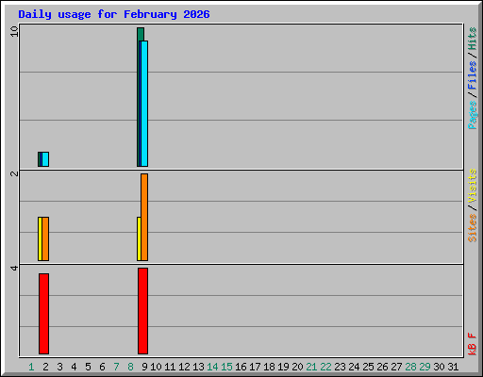Click the 'Daily usage for February 2026' title
The image size is (483, 377).
(114, 14)
